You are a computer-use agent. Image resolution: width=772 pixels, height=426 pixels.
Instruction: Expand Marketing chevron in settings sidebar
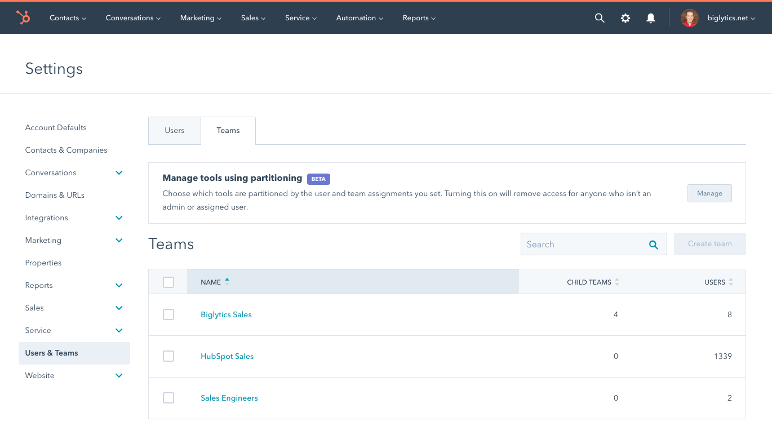[119, 240]
